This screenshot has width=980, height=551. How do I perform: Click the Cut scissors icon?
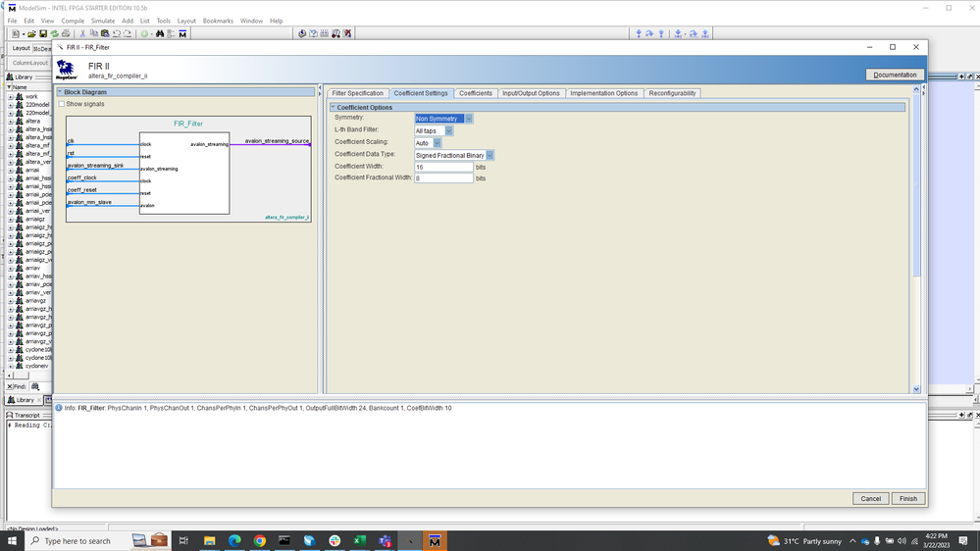point(82,33)
